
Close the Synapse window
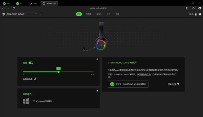tap(199, 3)
